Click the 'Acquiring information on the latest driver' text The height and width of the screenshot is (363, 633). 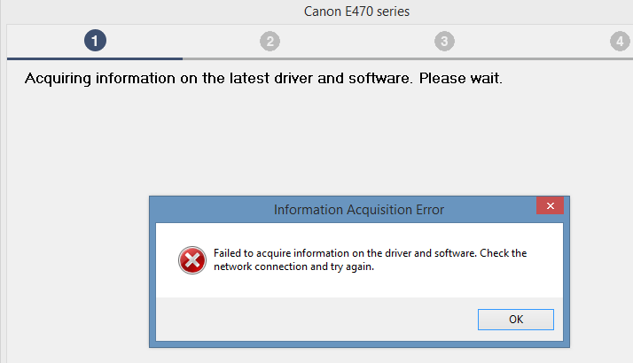point(263,79)
